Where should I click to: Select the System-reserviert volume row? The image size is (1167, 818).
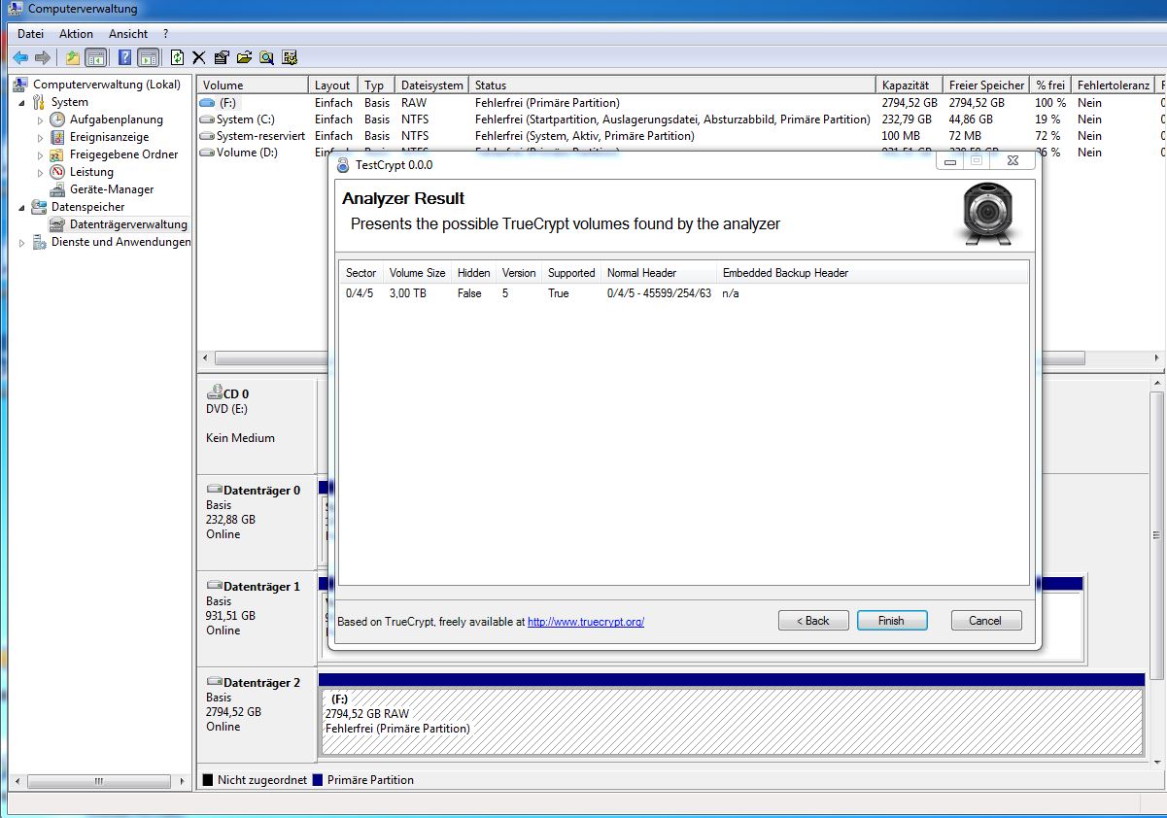pos(680,136)
